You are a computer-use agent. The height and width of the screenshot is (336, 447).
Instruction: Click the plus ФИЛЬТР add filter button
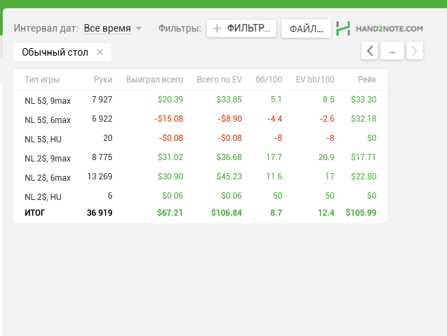coord(242,29)
